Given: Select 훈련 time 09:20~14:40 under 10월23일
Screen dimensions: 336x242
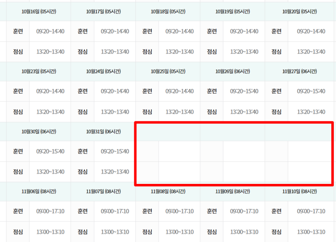Looking at the screenshot, I should pos(50,91).
